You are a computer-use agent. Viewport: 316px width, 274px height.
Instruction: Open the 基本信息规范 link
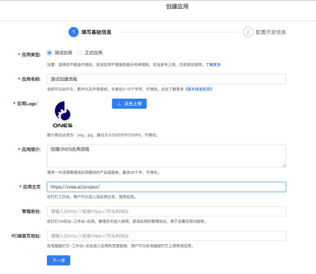click(x=199, y=89)
